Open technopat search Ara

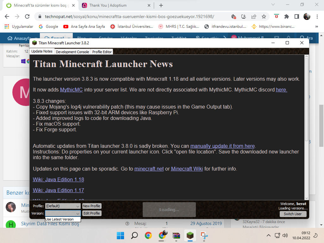click(x=306, y=38)
